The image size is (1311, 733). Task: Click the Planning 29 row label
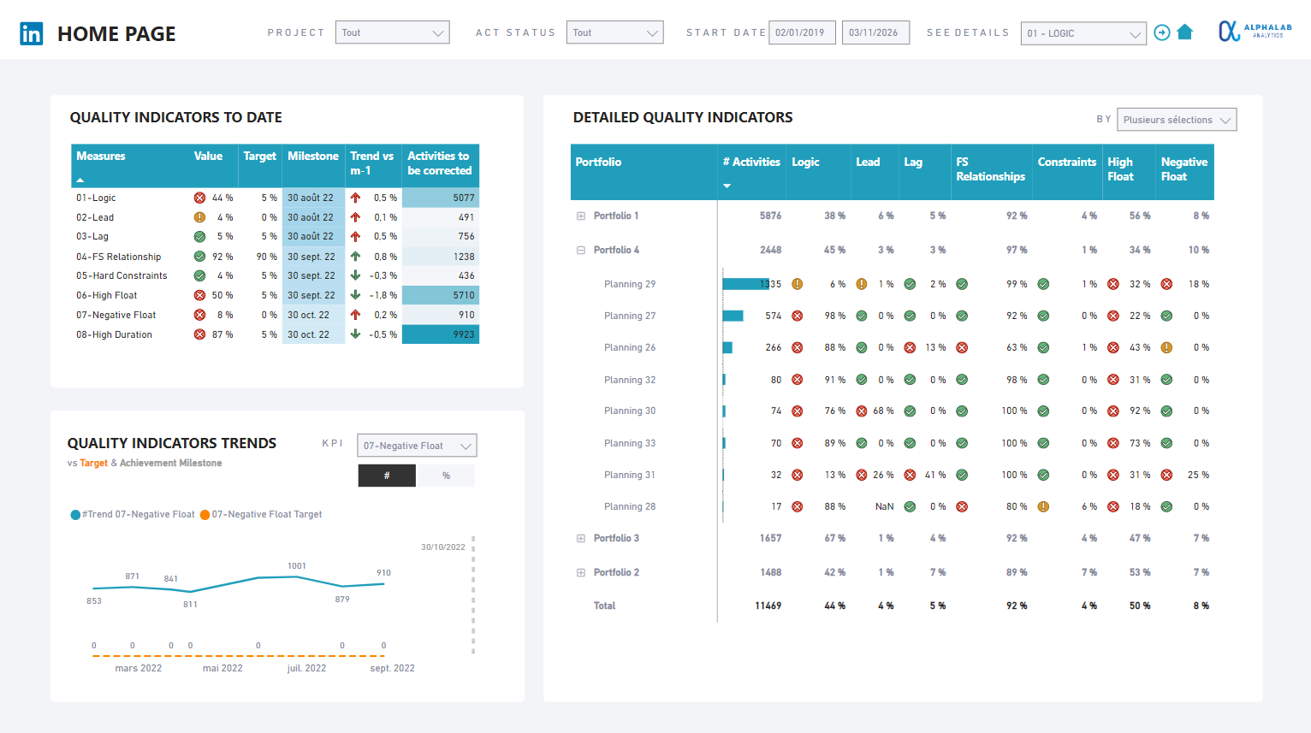(x=630, y=284)
